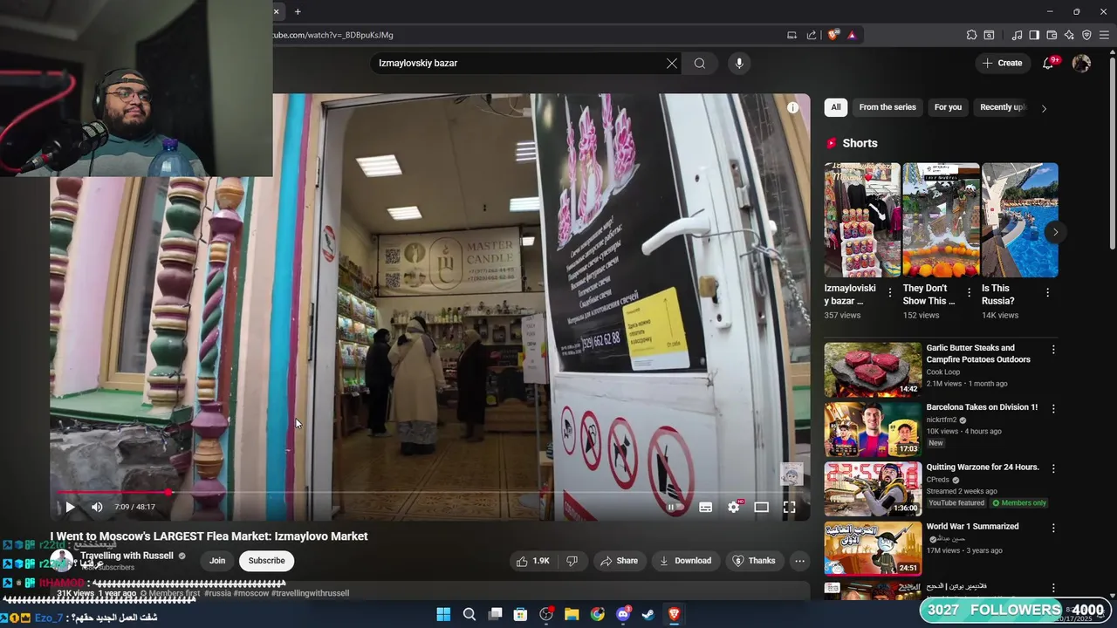Play the YouTube video

click(x=70, y=507)
